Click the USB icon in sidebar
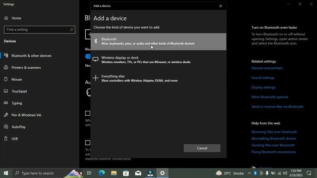 pyautogui.click(x=6, y=138)
